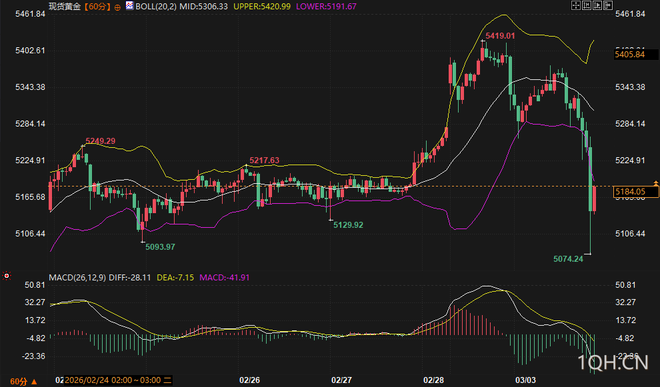This screenshot has width=660, height=387.
Task: Click the 5184.05 current price tag
Action: [635, 192]
